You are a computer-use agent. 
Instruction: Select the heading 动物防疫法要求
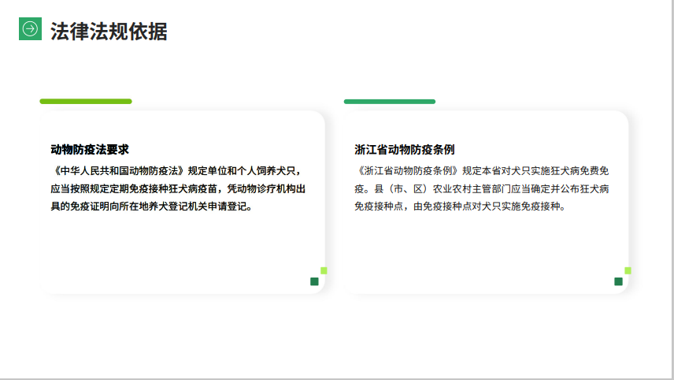click(90, 149)
